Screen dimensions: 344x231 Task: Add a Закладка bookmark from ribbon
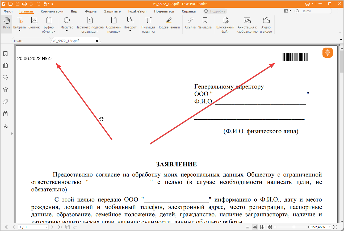point(205,23)
